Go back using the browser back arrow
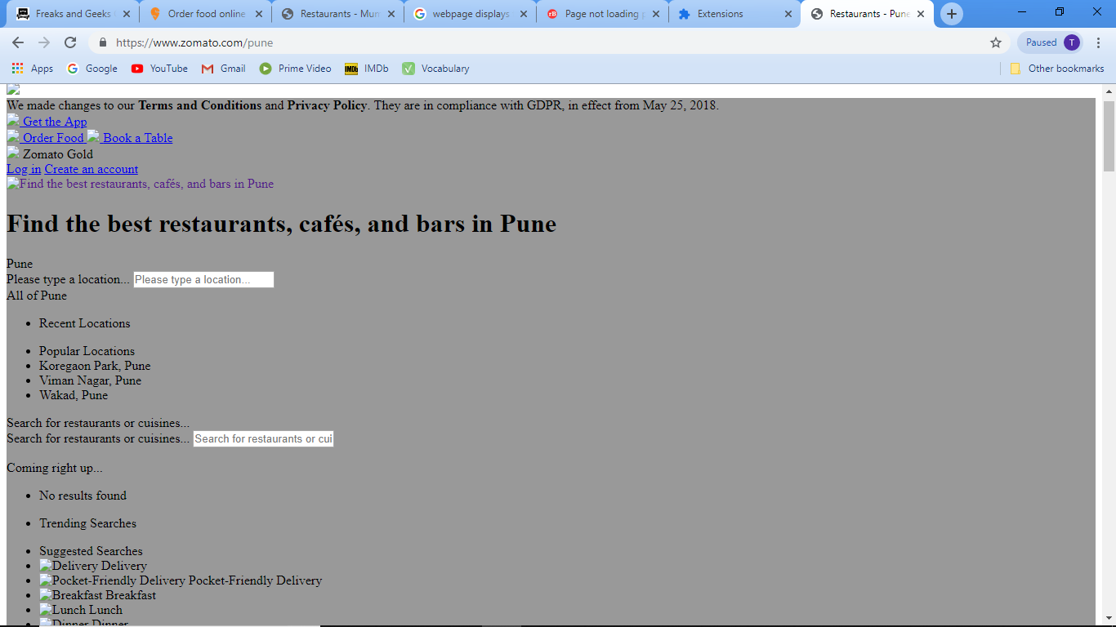The width and height of the screenshot is (1116, 627). [18, 42]
